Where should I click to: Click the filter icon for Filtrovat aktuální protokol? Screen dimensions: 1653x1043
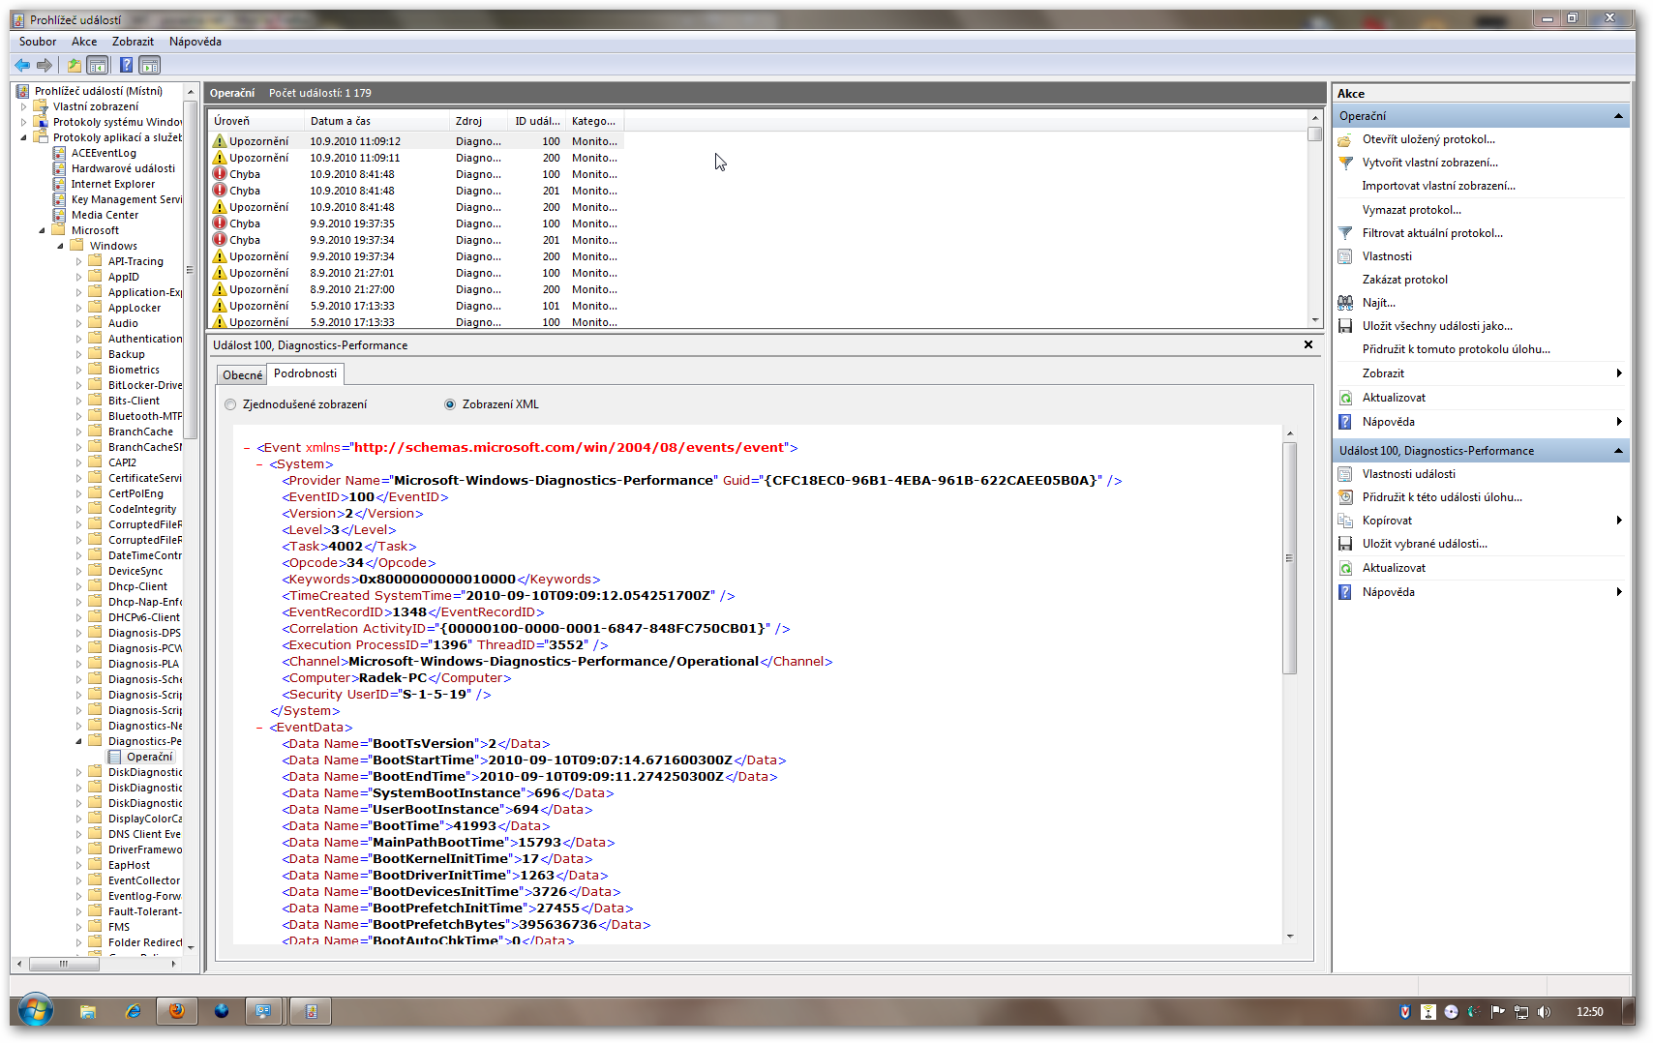[x=1344, y=233]
